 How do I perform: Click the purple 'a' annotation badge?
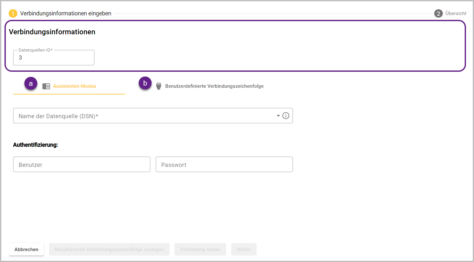click(31, 84)
